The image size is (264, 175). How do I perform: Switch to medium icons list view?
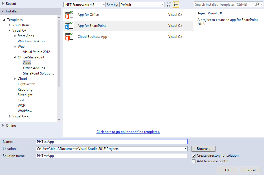pos(176,5)
